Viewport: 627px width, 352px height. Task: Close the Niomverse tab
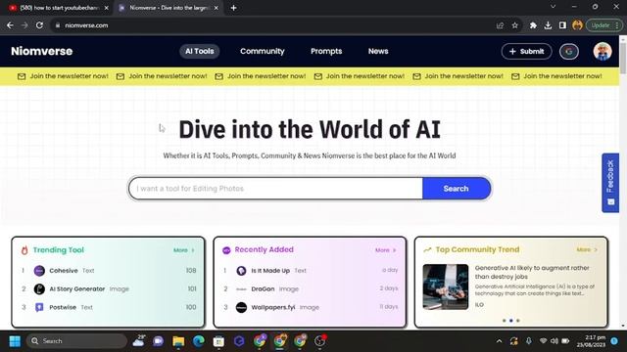[x=217, y=8]
